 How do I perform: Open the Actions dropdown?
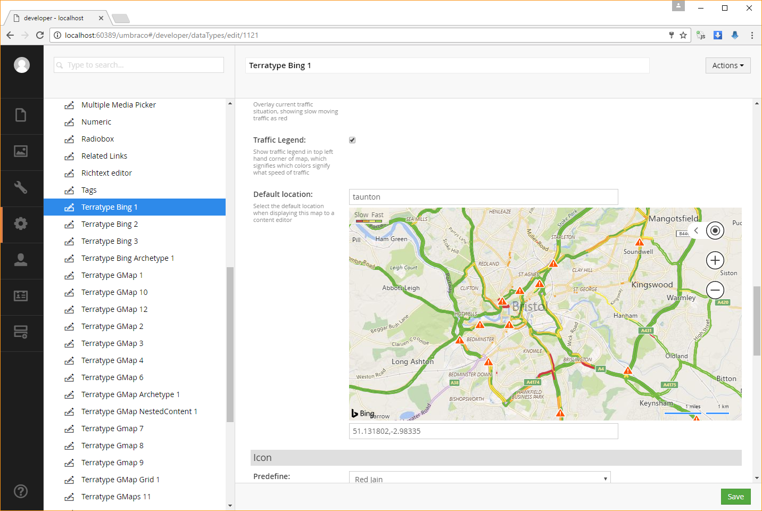click(x=728, y=65)
